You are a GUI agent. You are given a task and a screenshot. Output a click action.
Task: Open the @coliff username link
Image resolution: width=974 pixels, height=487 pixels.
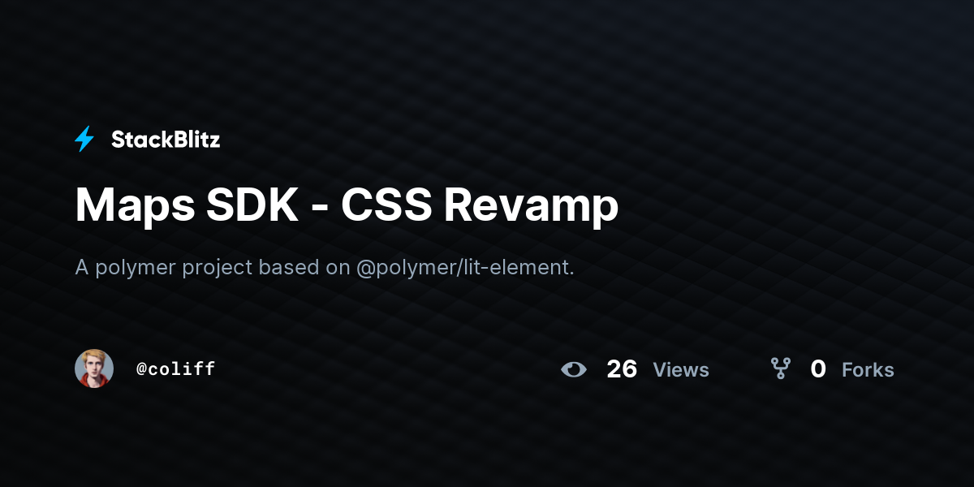175,369
